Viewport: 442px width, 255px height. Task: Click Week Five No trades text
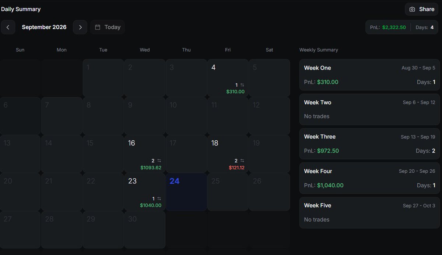point(317,220)
